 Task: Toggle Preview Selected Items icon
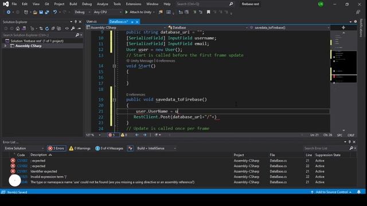[79, 29]
